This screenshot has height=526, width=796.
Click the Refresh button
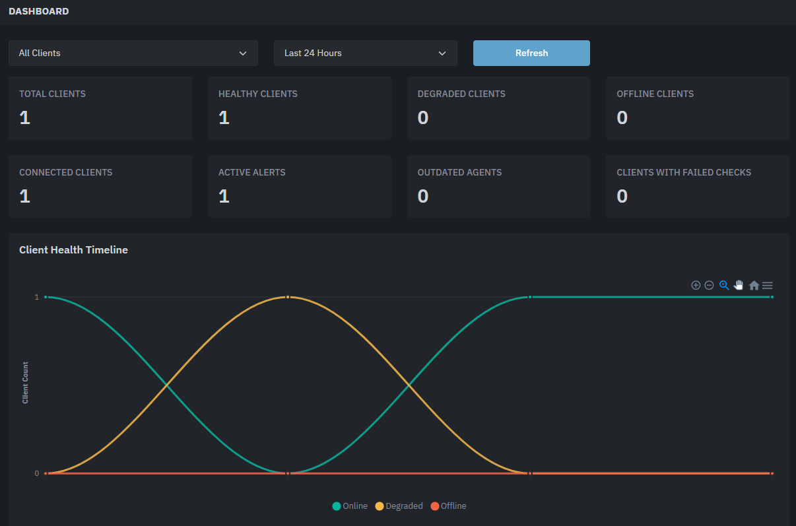[531, 53]
